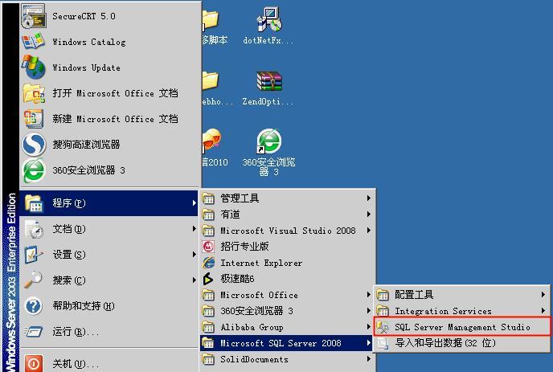
Task: Open the SecureCRT 5.0 icon
Action: pos(34,16)
